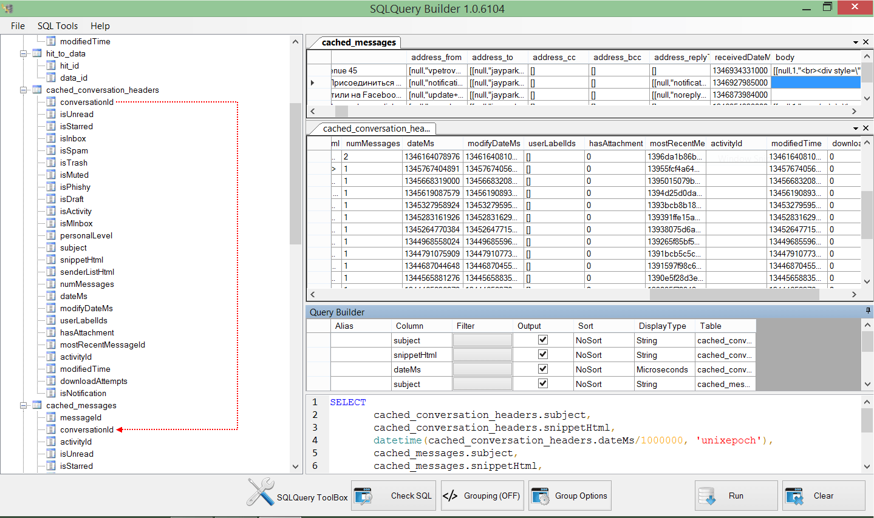Click the Clear button label
The width and height of the screenshot is (874, 518).
(x=824, y=496)
